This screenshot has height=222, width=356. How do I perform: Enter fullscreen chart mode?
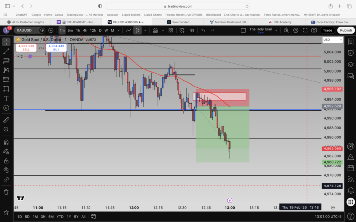point(305,30)
